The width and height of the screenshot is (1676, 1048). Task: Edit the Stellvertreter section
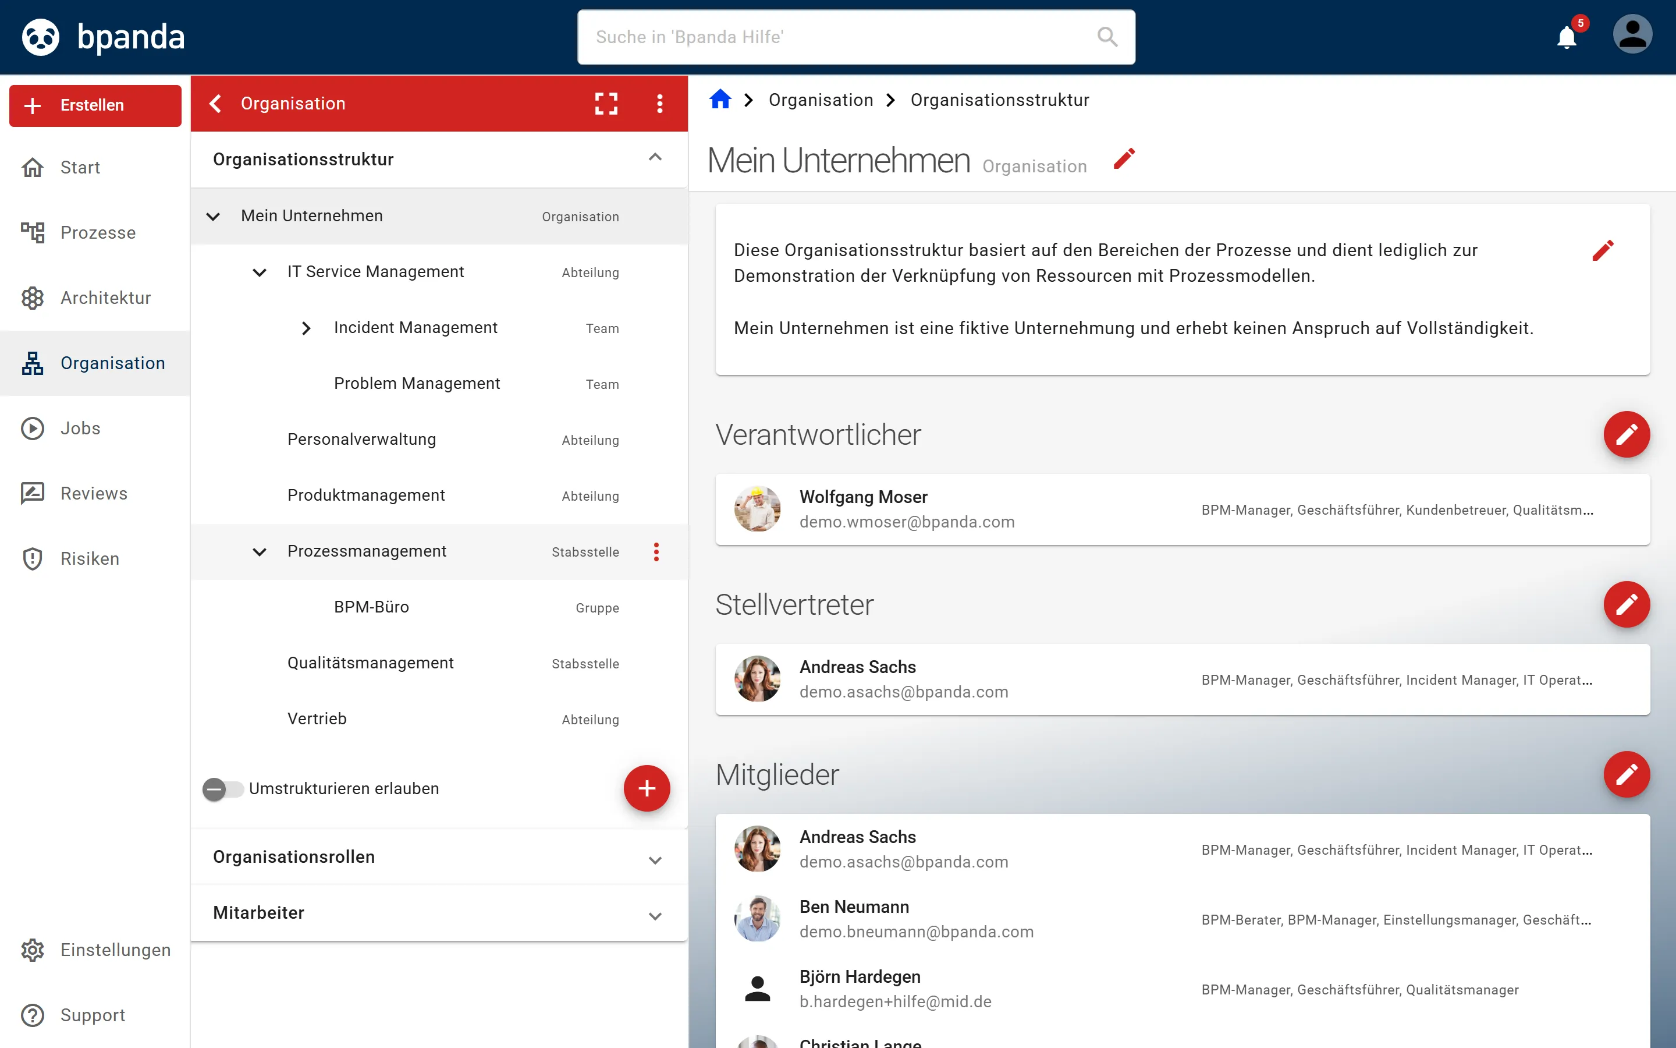pyautogui.click(x=1626, y=604)
